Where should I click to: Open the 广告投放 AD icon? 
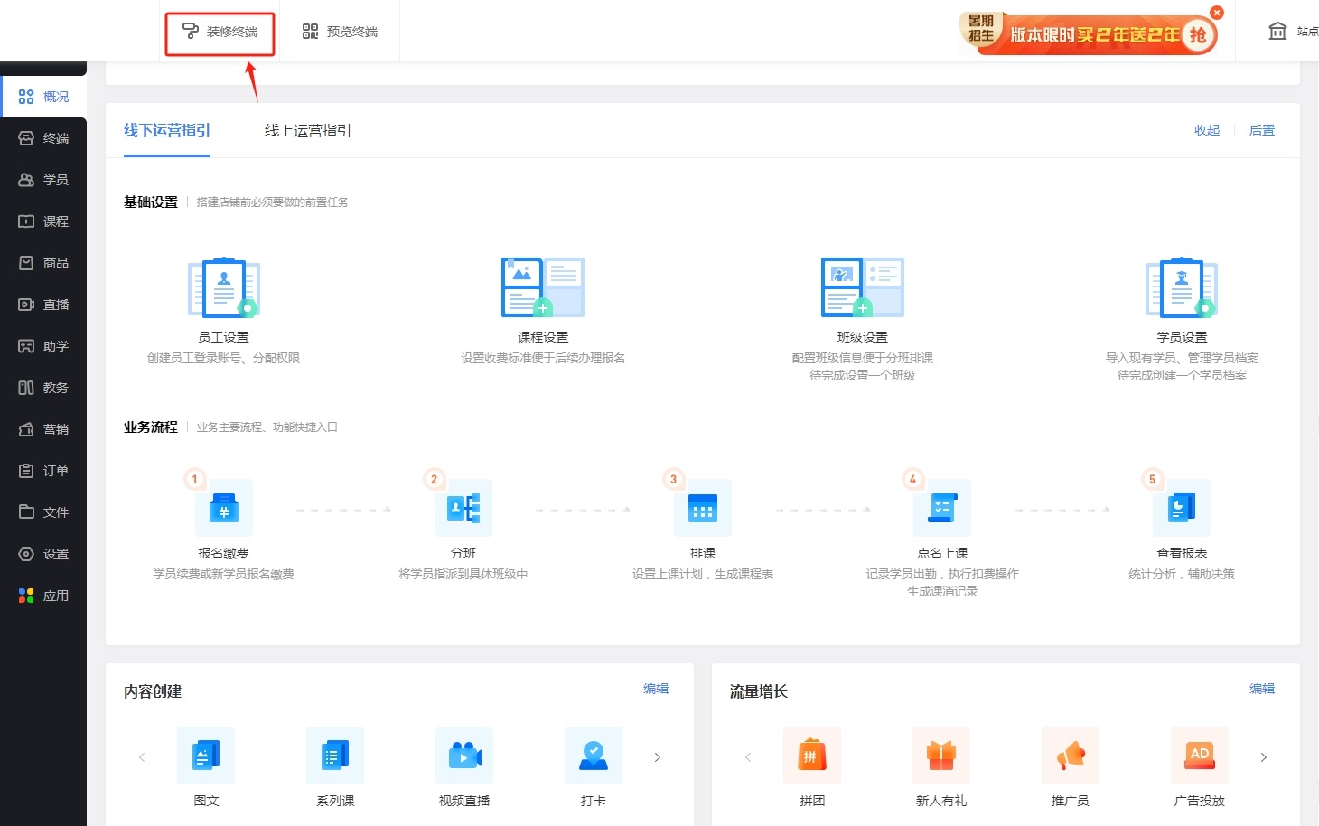coord(1199,756)
